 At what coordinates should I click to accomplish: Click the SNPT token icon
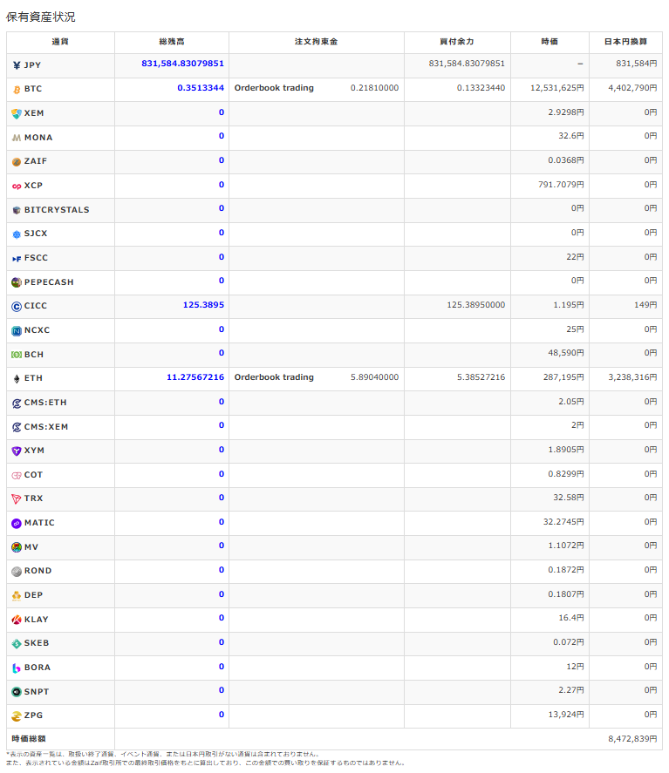[x=17, y=692]
